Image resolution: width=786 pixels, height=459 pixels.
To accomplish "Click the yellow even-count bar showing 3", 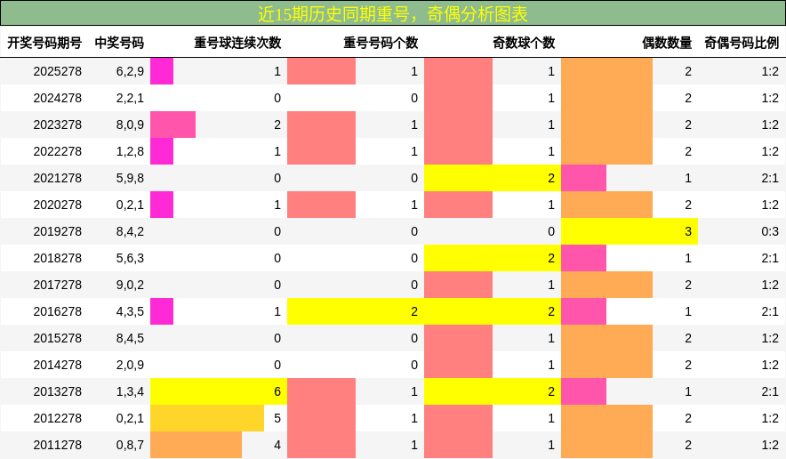I will pos(630,231).
